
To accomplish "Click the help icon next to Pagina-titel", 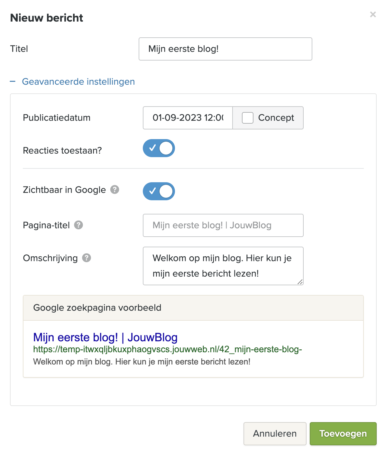I will pos(78,225).
